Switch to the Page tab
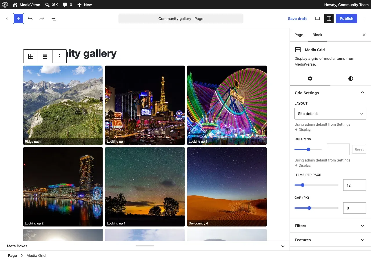The image size is (371, 260). click(x=299, y=35)
